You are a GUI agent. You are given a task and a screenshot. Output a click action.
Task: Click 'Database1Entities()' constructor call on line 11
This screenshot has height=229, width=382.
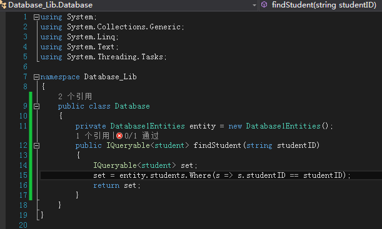pyautogui.click(x=287, y=126)
